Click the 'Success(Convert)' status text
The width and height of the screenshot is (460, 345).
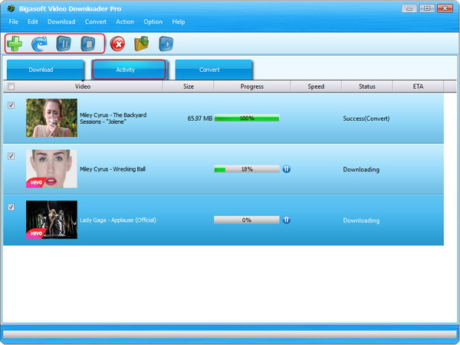[366, 119]
